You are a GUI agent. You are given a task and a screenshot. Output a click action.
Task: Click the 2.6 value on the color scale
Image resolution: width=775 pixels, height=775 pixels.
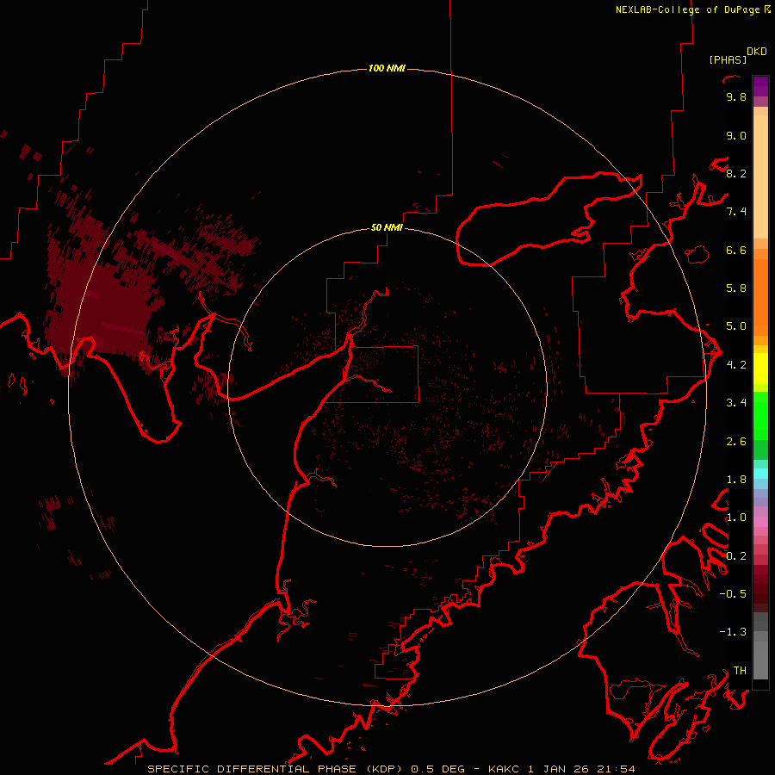click(736, 442)
